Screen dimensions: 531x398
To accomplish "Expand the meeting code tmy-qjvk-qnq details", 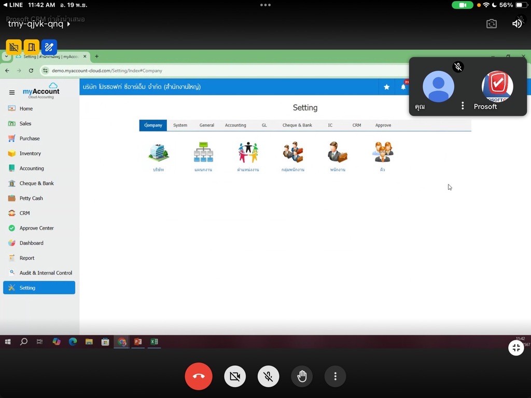I will point(39,24).
